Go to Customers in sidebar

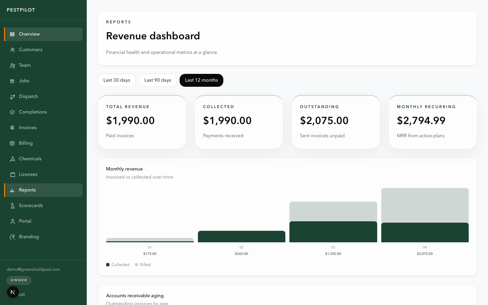click(43, 50)
